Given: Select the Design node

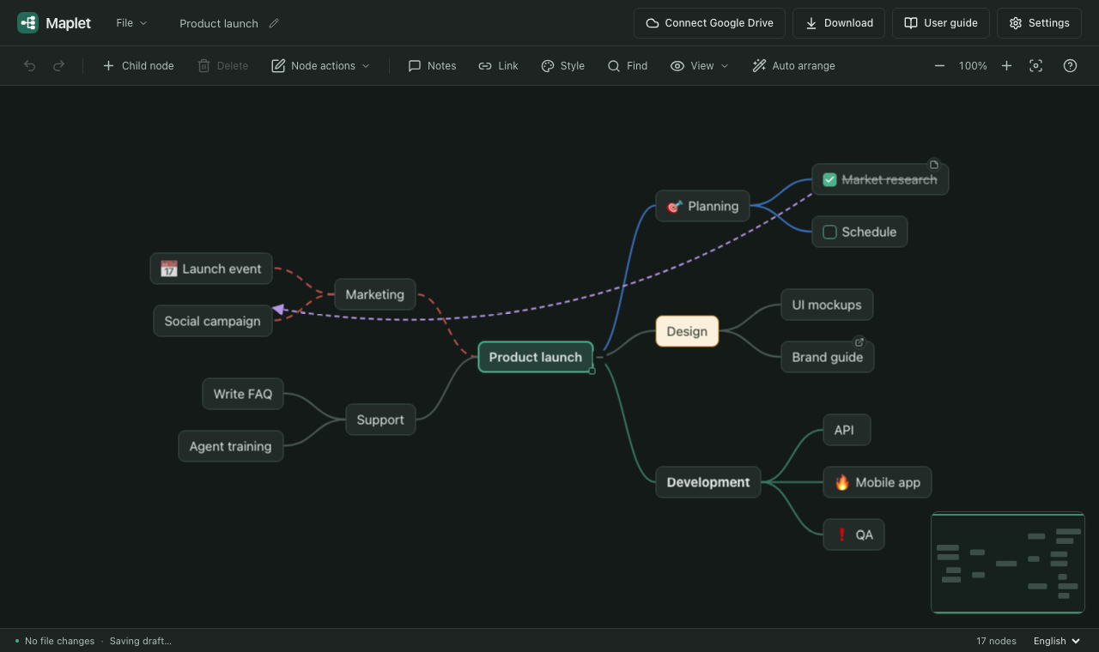Looking at the screenshot, I should coord(687,331).
